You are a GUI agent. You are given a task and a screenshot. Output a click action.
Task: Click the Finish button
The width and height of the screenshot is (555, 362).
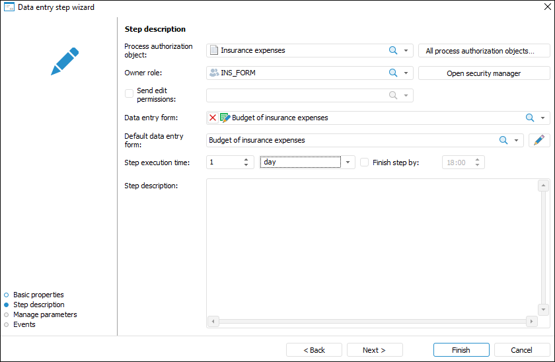(x=461, y=350)
